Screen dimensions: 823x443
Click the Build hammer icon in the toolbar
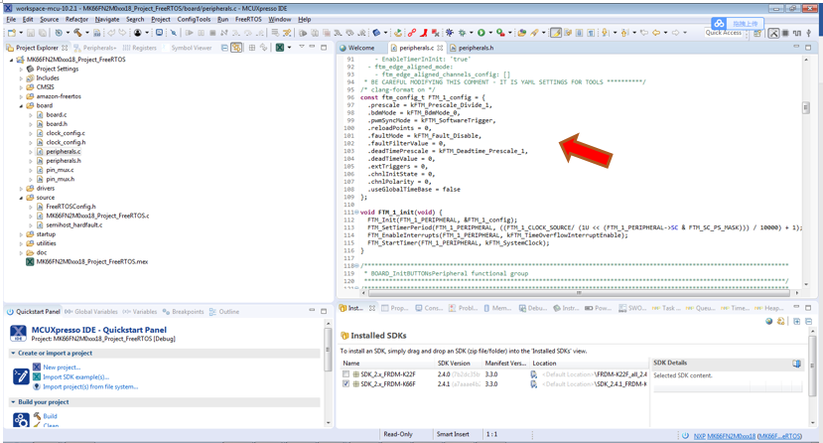76,33
